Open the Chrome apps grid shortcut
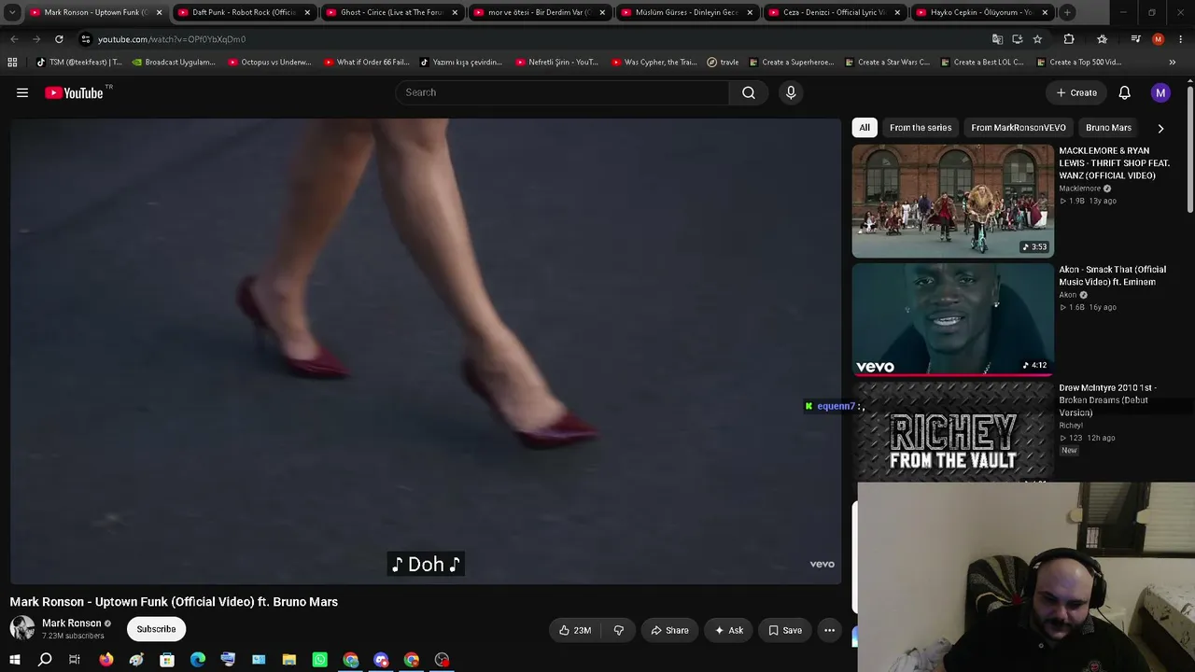This screenshot has height=672, width=1195. (x=12, y=63)
